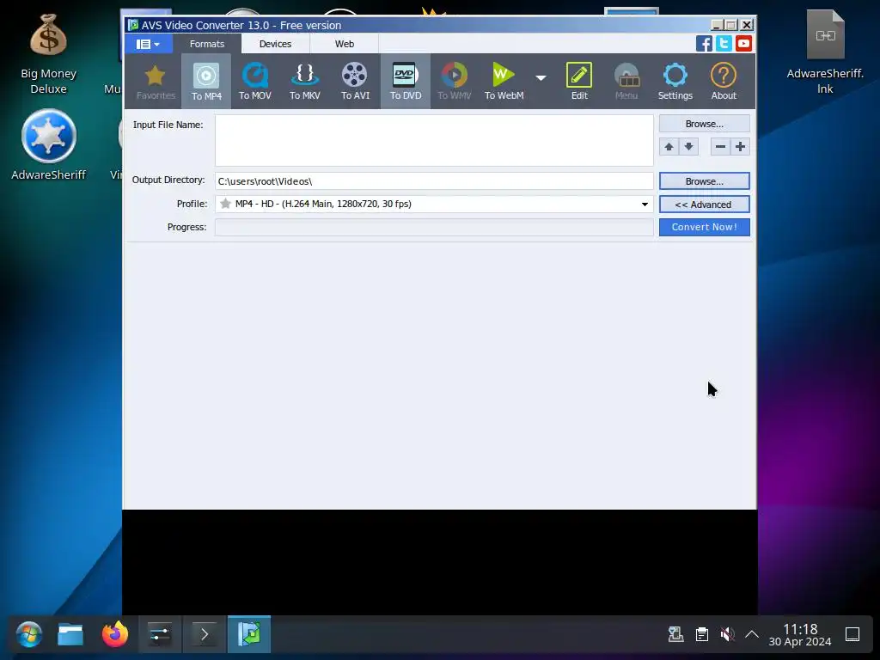Click inside the Input File Name box
The height and width of the screenshot is (660, 880).
click(434, 140)
